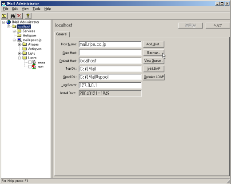This screenshot has height=184, width=231.
Task: Click the red root user icon
Action: 34,67
